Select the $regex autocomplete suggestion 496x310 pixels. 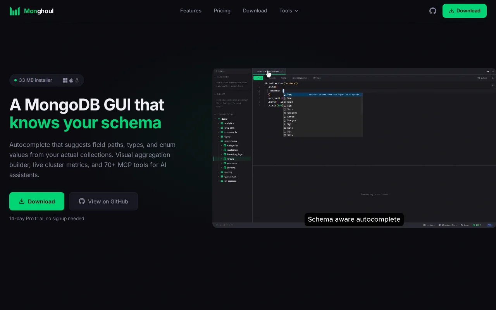(323, 121)
